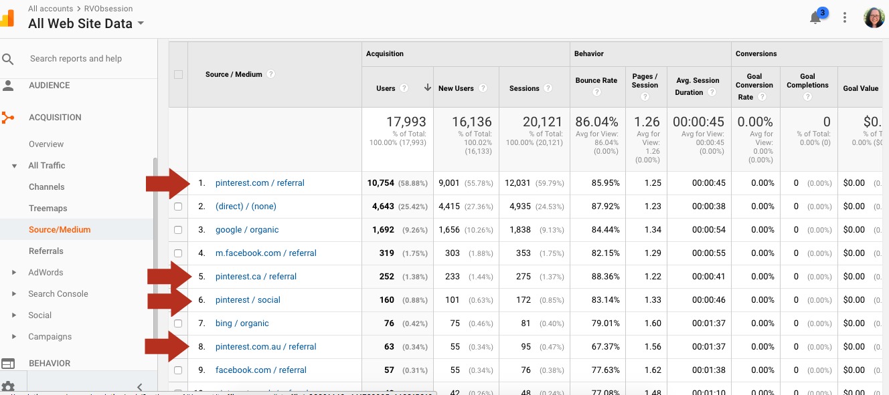Check the (direct) / (none) row checkbox

point(178,207)
